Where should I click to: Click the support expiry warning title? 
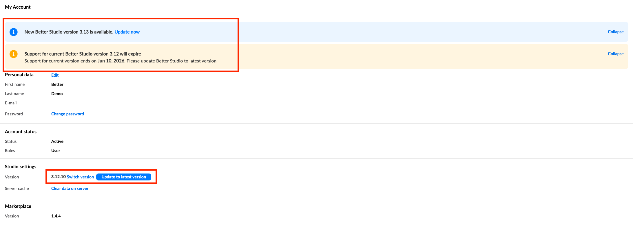pyautogui.click(x=83, y=54)
